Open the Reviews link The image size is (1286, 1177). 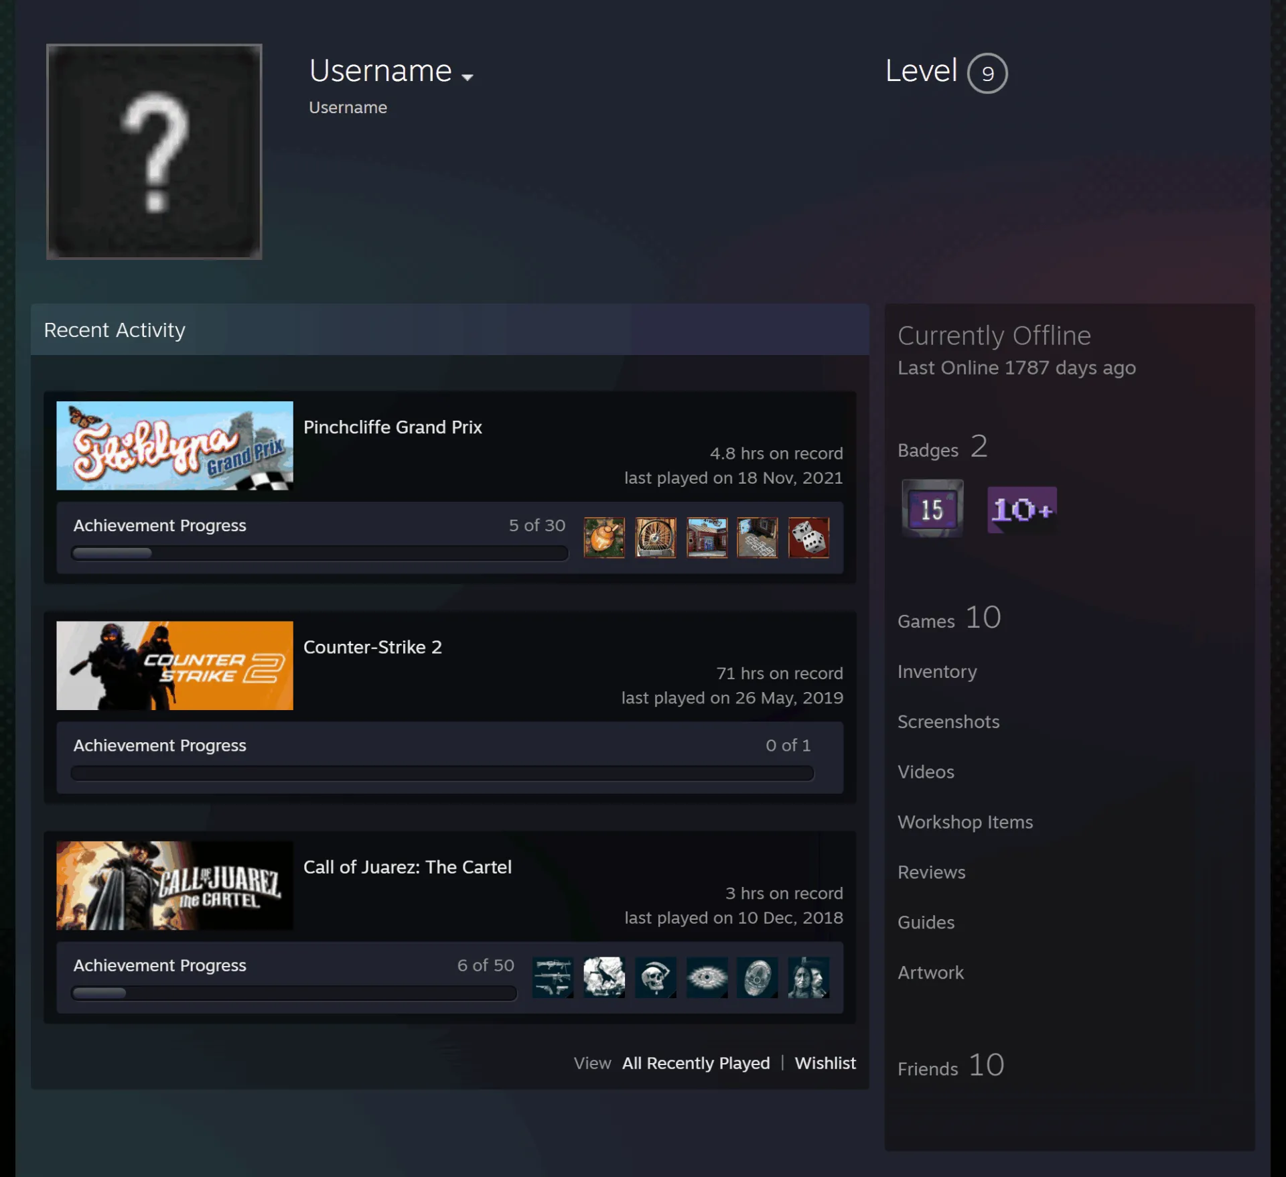click(932, 872)
